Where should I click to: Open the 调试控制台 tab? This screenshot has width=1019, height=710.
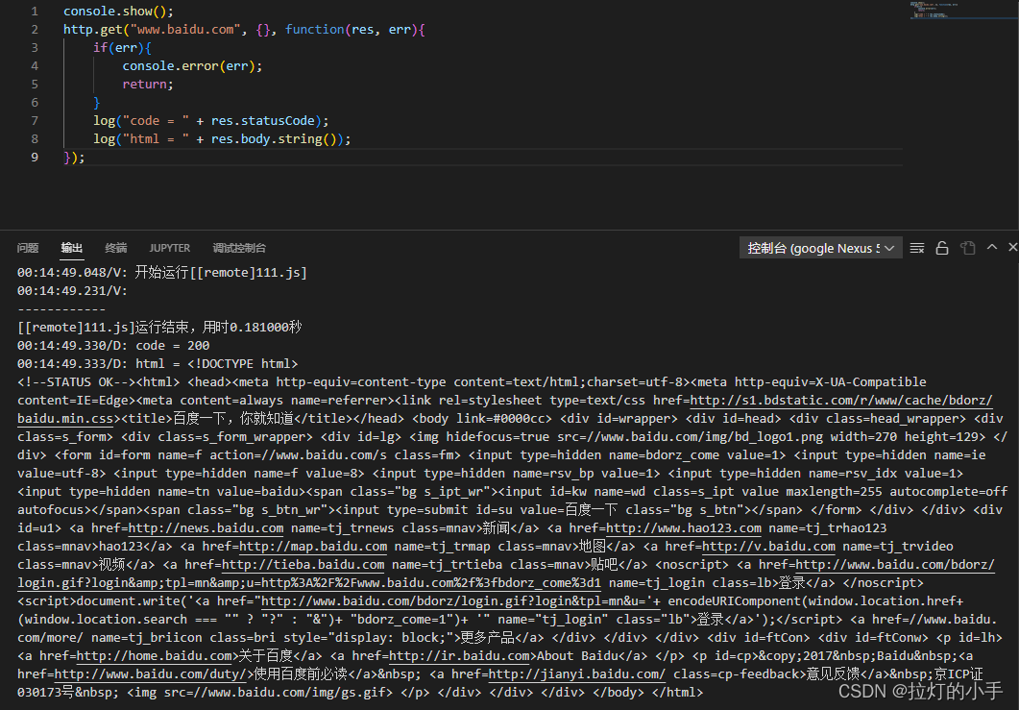click(239, 248)
